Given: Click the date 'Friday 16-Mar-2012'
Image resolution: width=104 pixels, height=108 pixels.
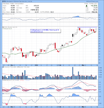Looking at the screenshot, I should (x=91, y=4).
